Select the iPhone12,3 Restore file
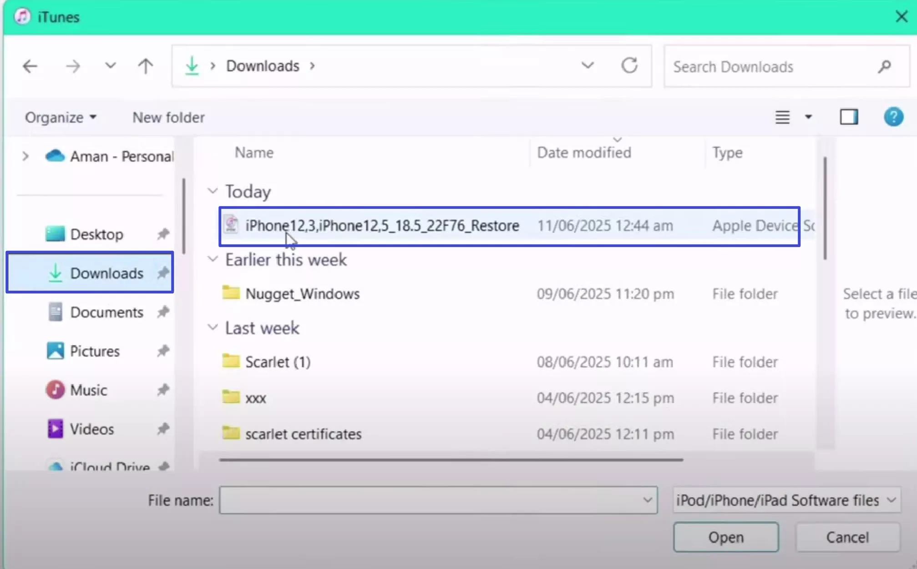Screen dimensions: 917x569 (x=381, y=225)
